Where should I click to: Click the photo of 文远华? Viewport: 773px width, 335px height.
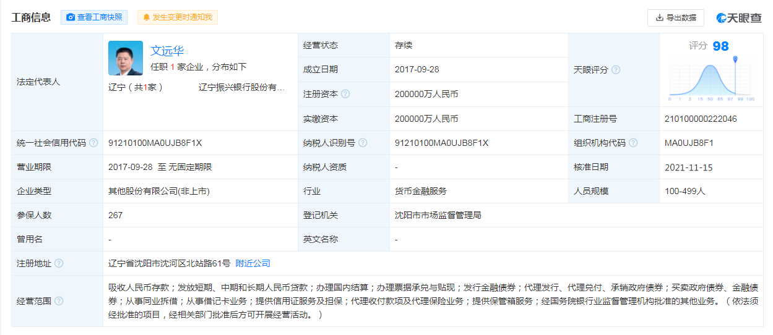[x=126, y=58]
